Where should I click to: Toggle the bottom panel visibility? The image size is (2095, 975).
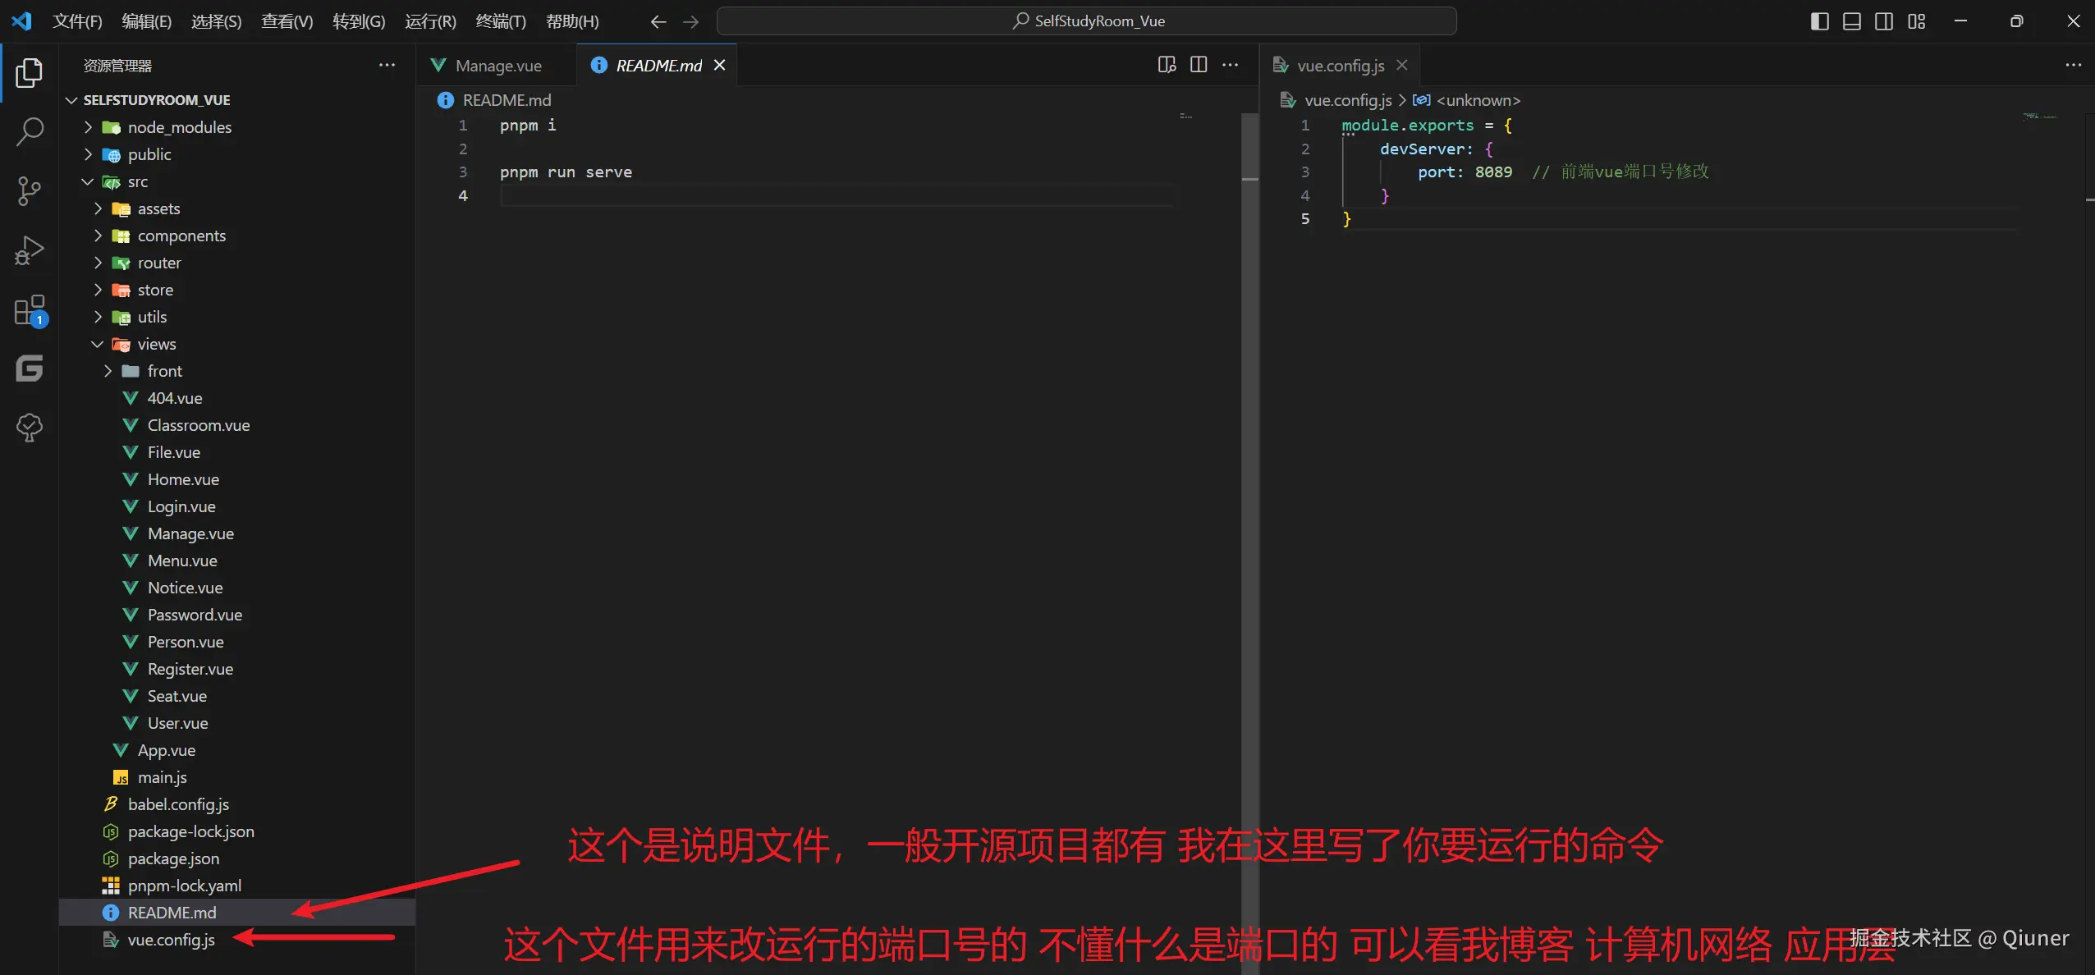pos(1852,21)
